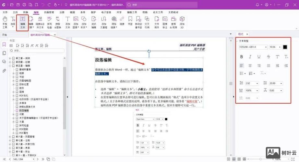299x162 pixels.
Task: Open the Bookmarks panel in left sidebar
Action: (4, 45)
